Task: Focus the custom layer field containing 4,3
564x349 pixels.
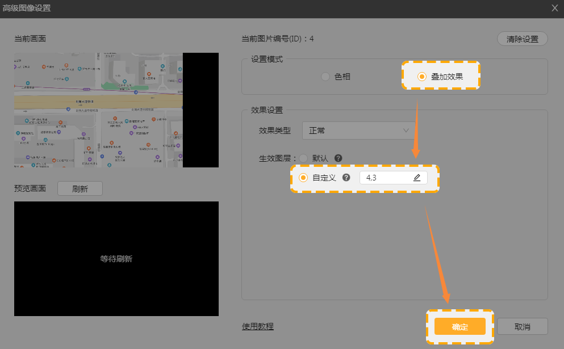Action: click(x=386, y=178)
